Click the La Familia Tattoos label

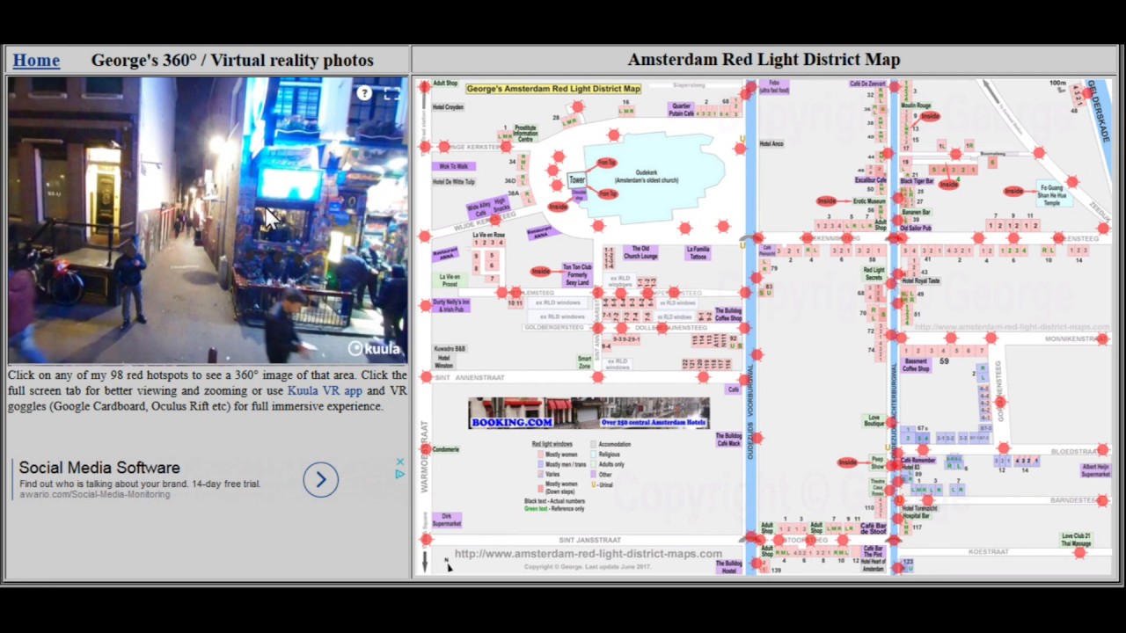click(698, 253)
